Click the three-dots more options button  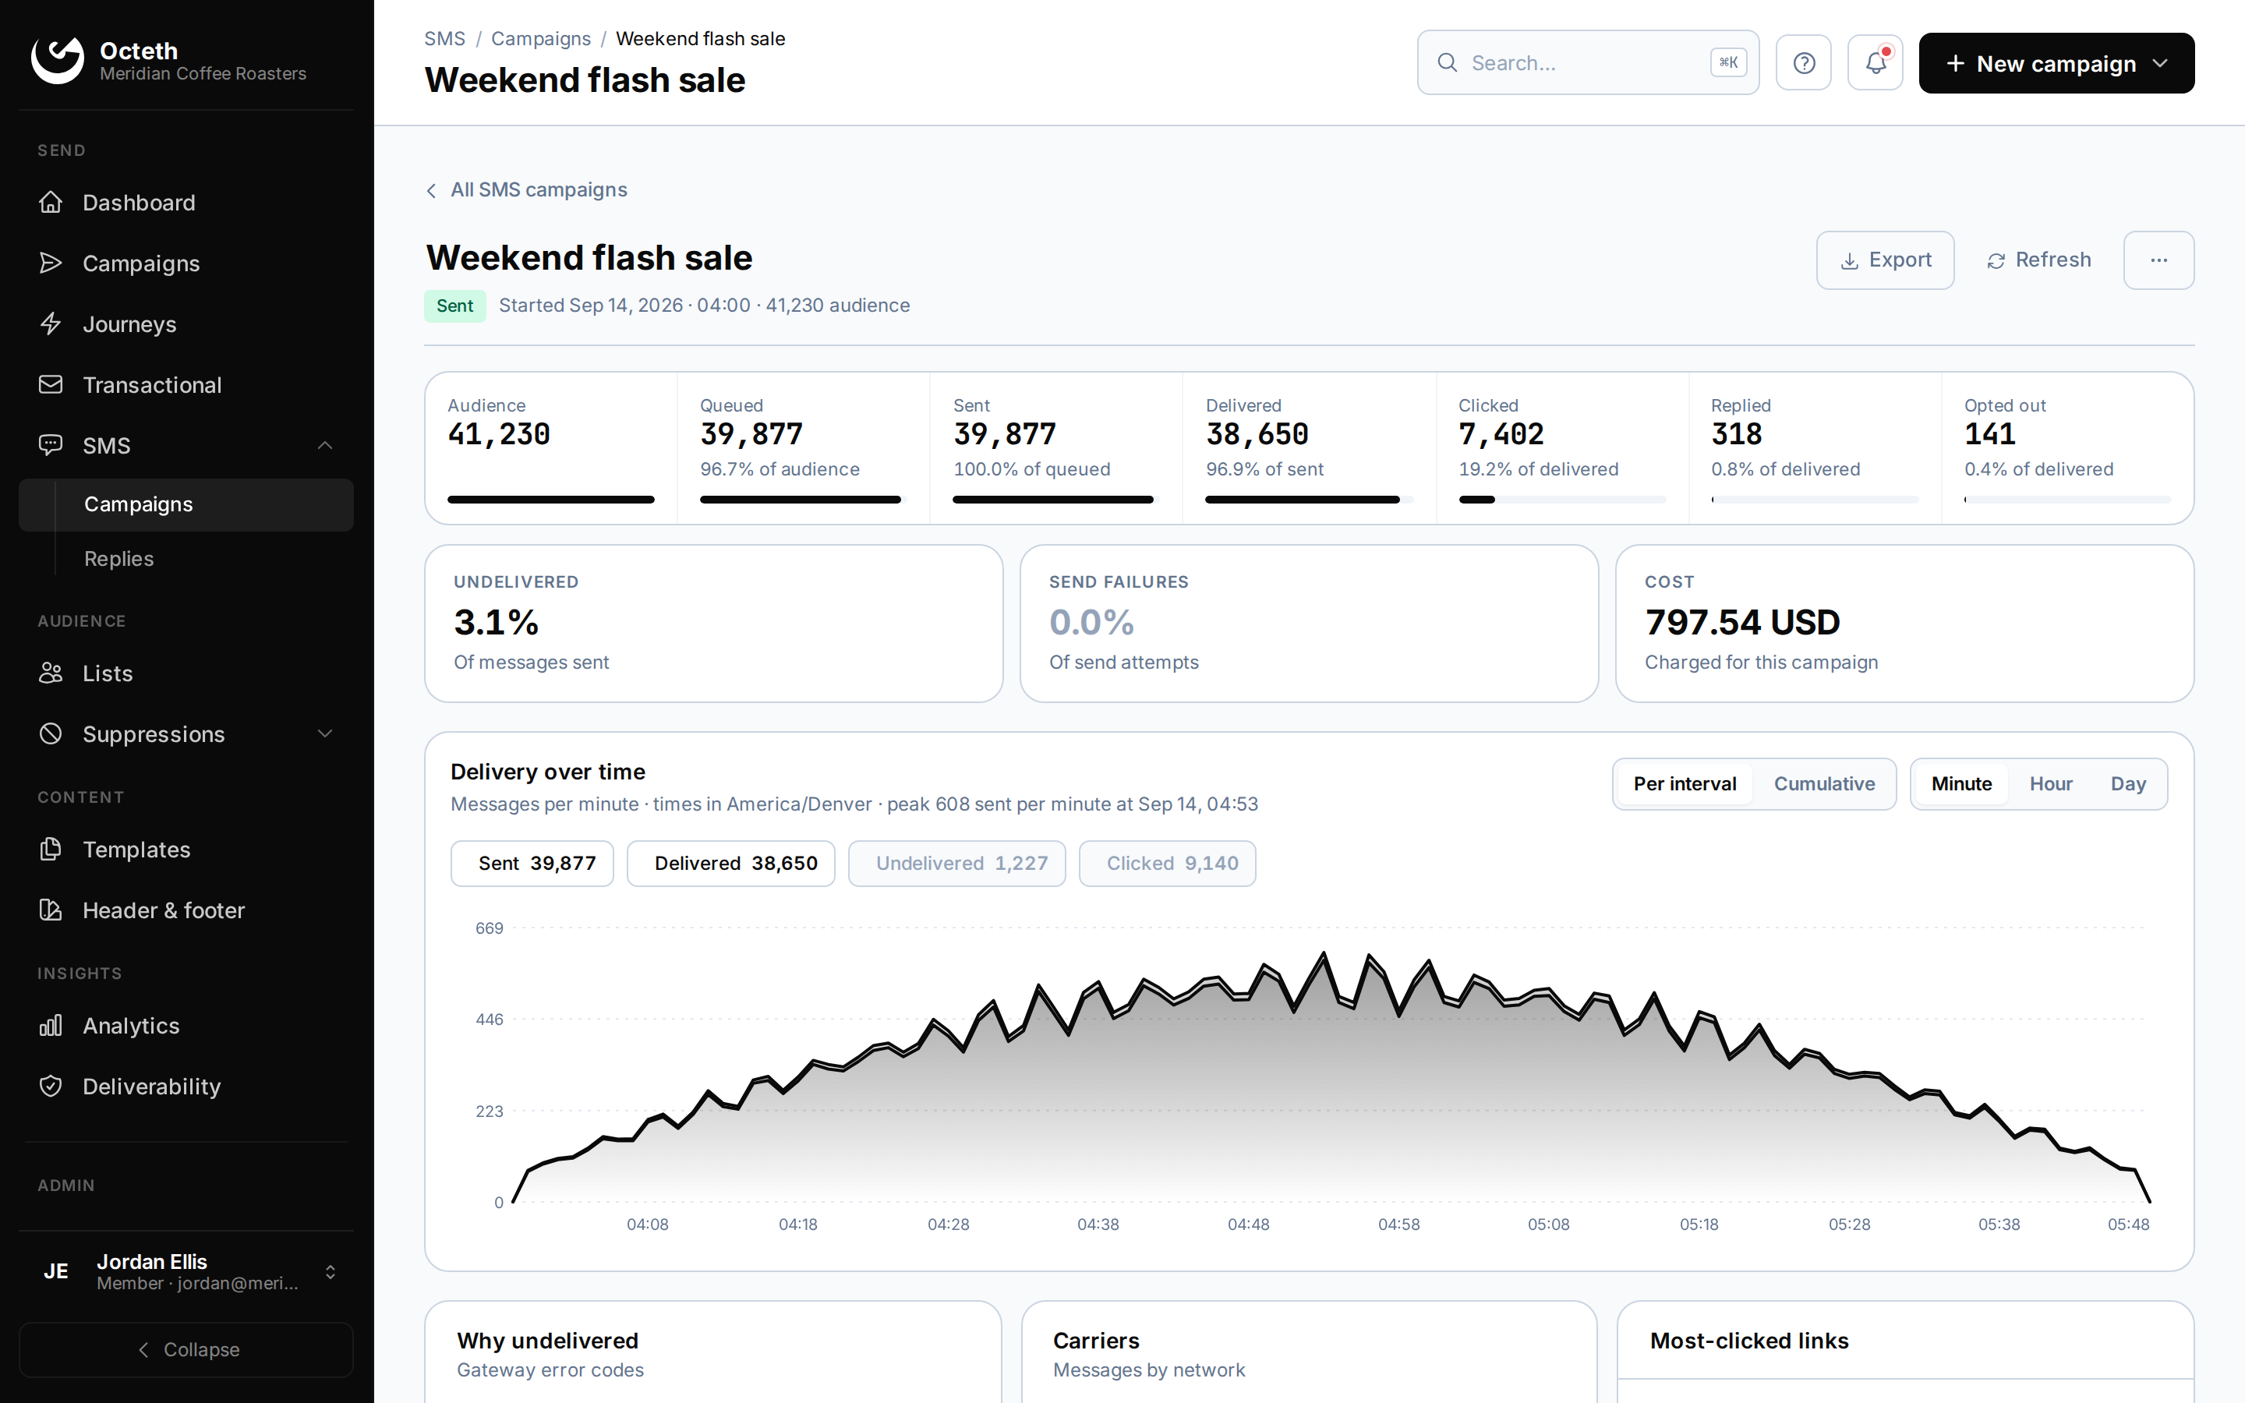click(x=2158, y=260)
